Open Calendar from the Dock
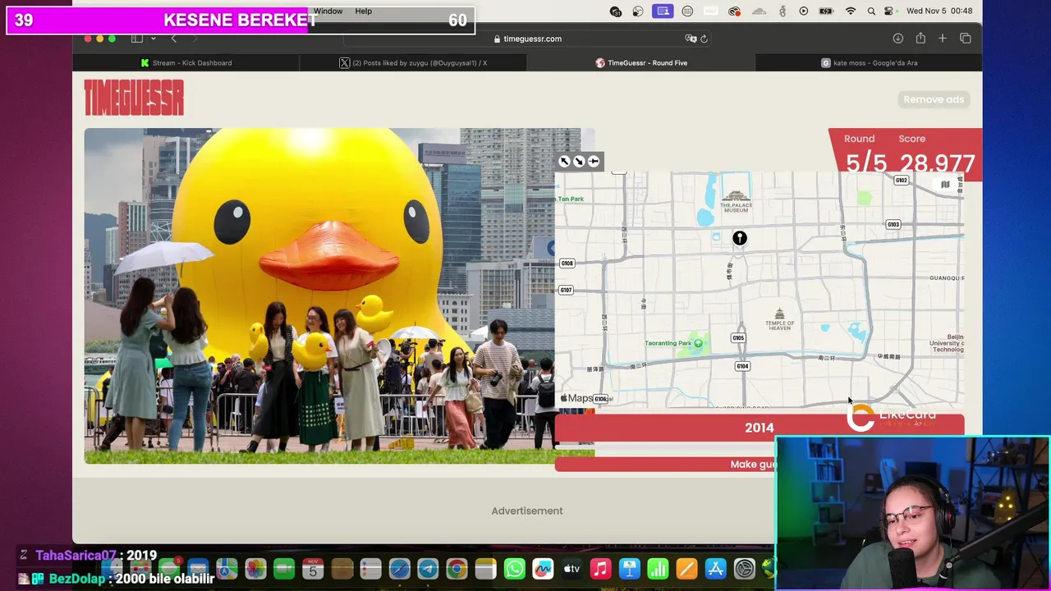The height and width of the screenshot is (591, 1051). (313, 568)
